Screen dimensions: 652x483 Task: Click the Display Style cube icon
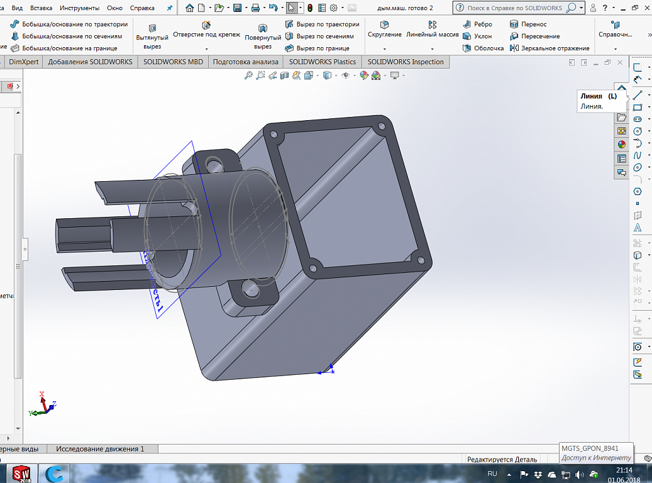327,75
